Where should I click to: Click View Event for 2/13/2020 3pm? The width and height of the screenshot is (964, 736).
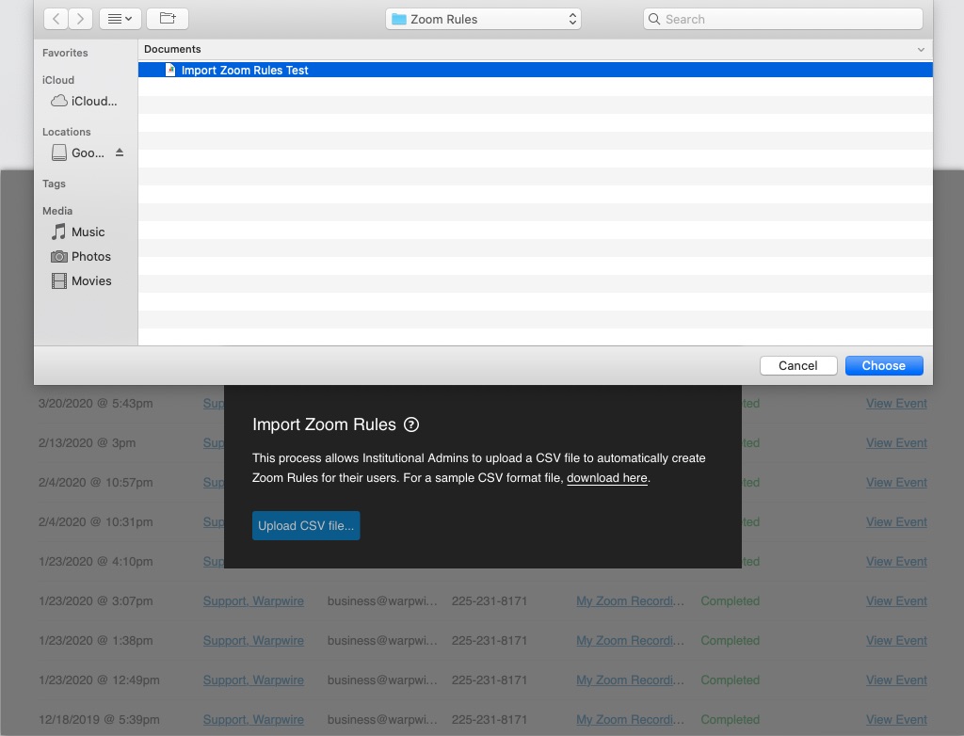pos(896,442)
